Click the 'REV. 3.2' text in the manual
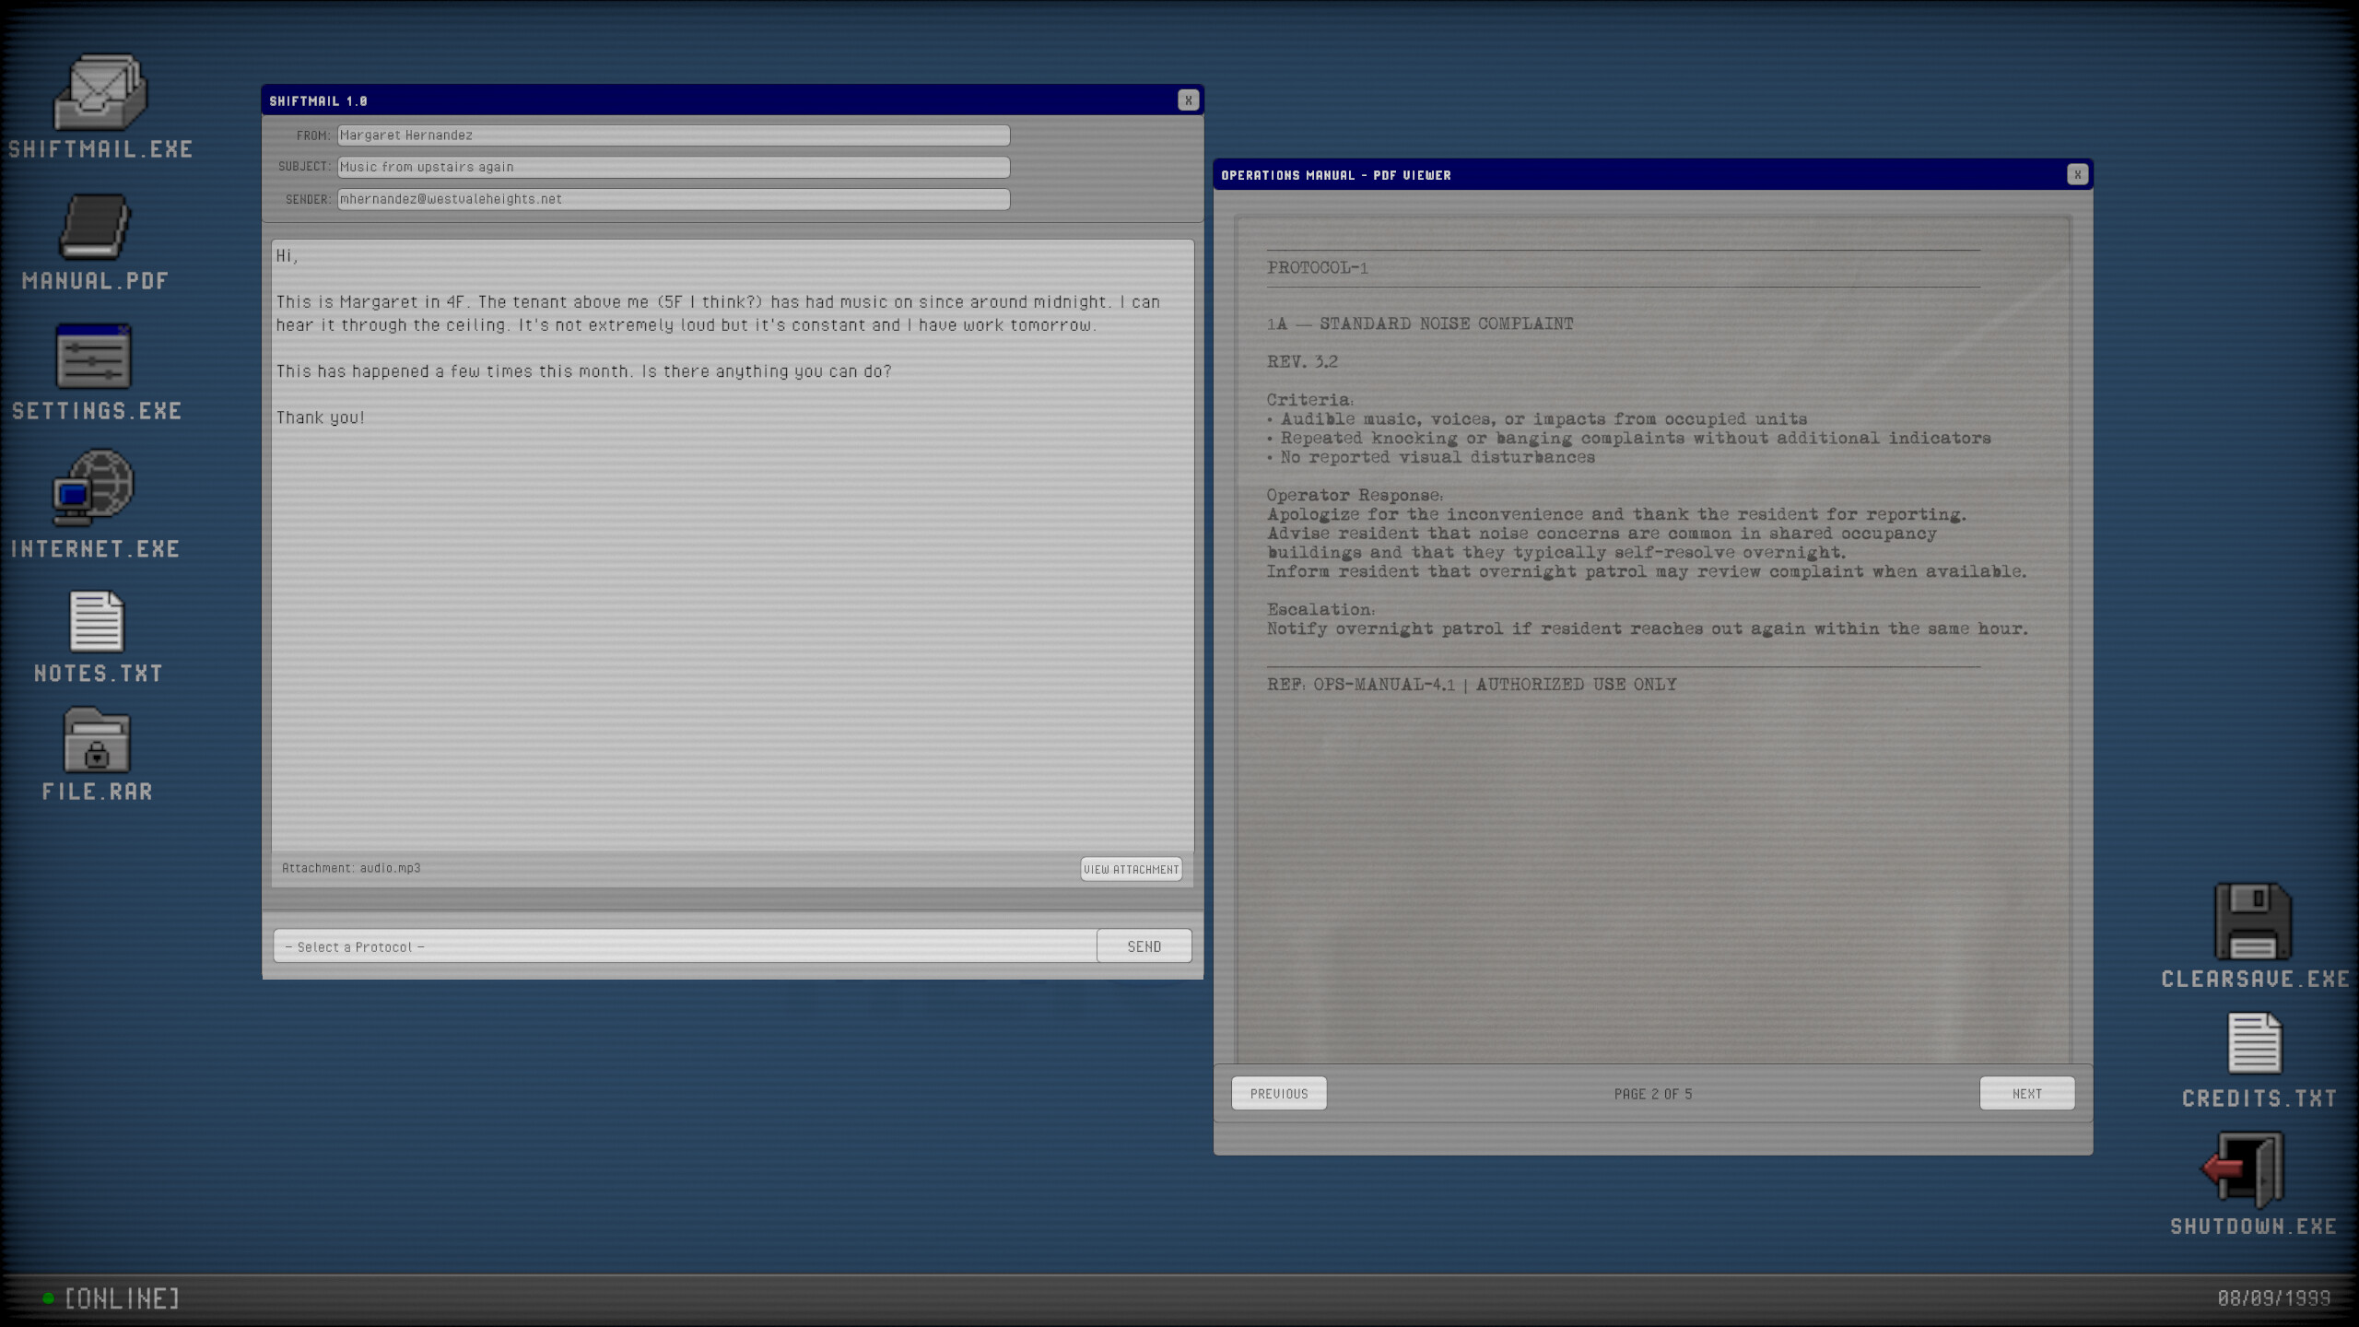2359x1327 pixels. tap(1302, 362)
